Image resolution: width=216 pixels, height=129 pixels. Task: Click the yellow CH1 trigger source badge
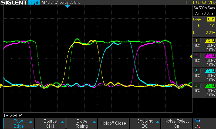pos(211,19)
